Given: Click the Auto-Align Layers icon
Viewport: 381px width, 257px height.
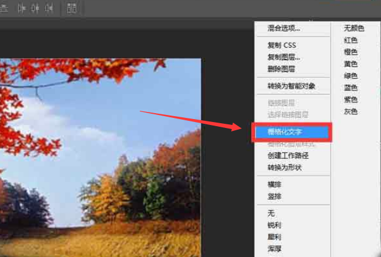Looking at the screenshot, I should [x=71, y=8].
